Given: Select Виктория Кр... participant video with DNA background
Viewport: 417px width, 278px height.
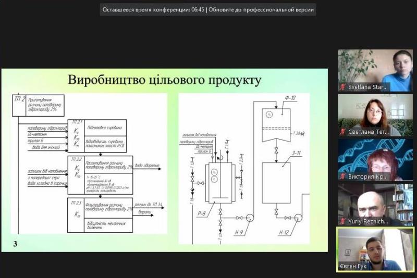Looking at the screenshot, I should pyautogui.click(x=375, y=160).
